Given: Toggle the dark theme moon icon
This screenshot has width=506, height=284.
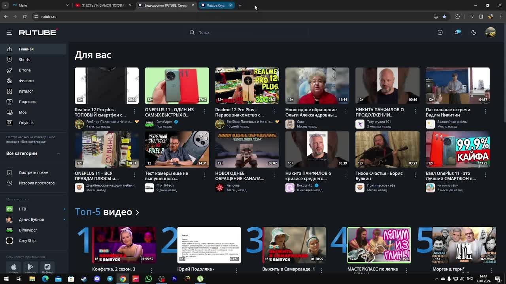Looking at the screenshot, I should pos(474,32).
